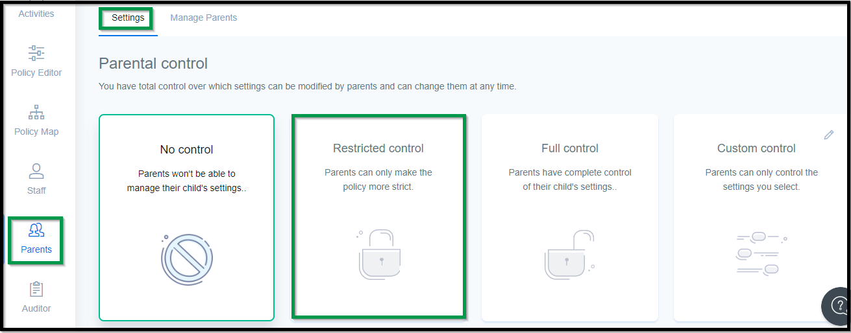Go to Activities in the sidebar

click(36, 14)
